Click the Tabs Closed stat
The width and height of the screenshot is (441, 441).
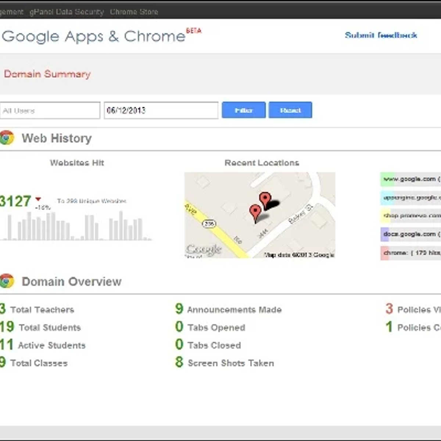coord(208,345)
